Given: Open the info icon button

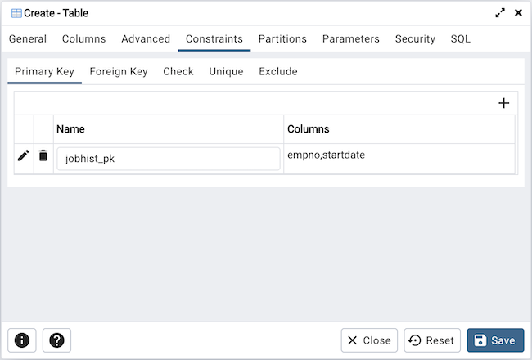Looking at the screenshot, I should (x=22, y=340).
